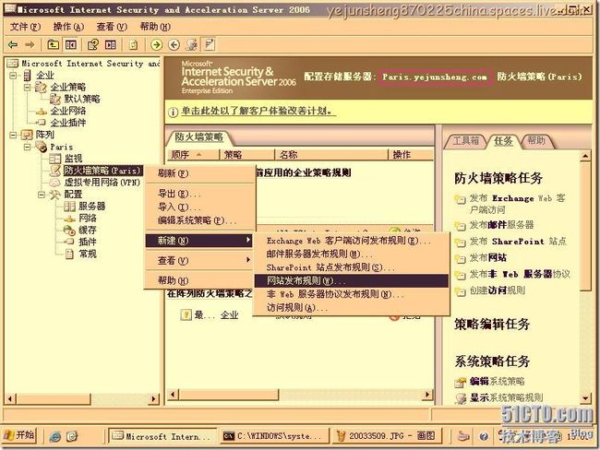Open the 操作(A) menu
600x450 pixels.
click(x=68, y=27)
